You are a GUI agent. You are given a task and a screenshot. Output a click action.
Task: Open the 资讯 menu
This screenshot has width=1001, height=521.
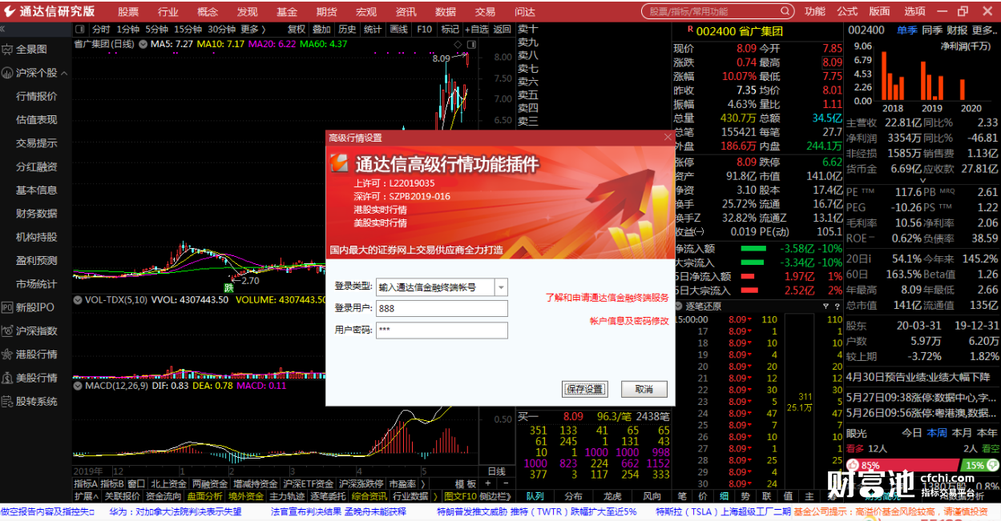tap(406, 12)
